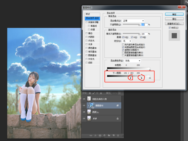
Task: Click 新建样式(W)... button
Action: (174, 23)
